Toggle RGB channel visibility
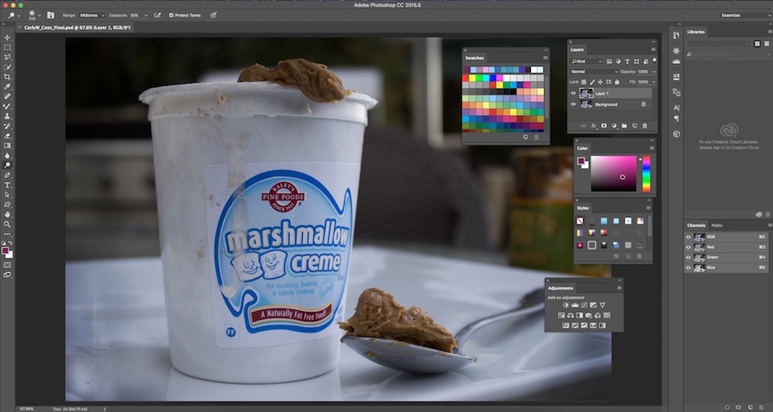 tap(689, 237)
